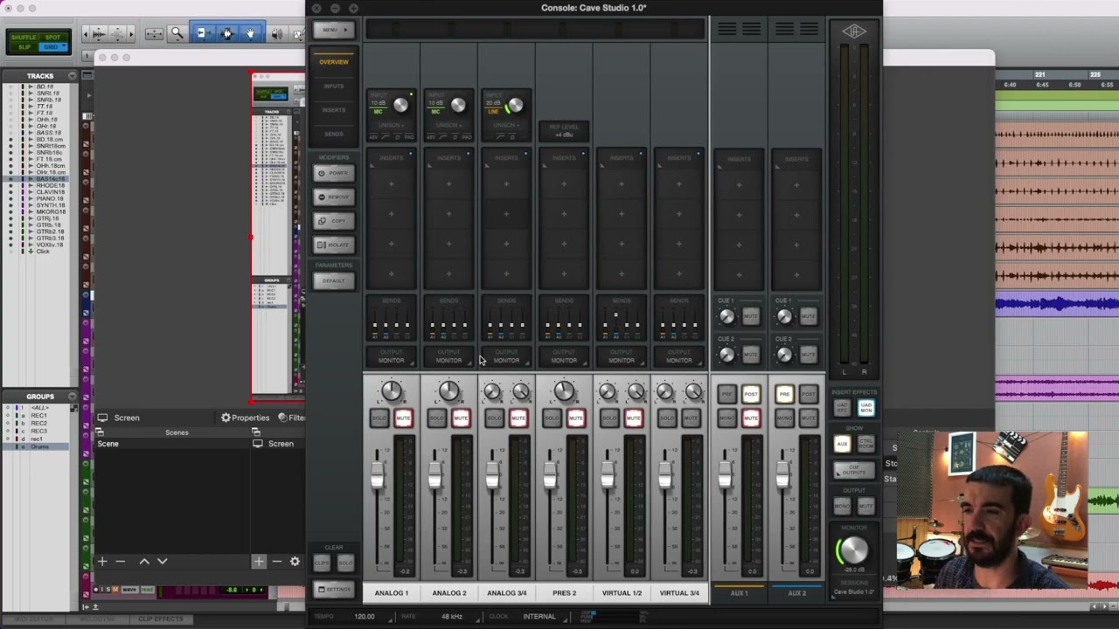Screen dimensions: 1119x629
Task: Click the ANALOG 1 fader handle
Action: [377, 474]
